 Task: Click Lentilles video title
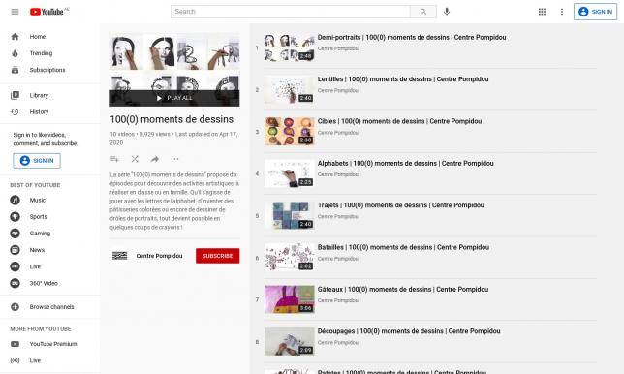(403, 79)
